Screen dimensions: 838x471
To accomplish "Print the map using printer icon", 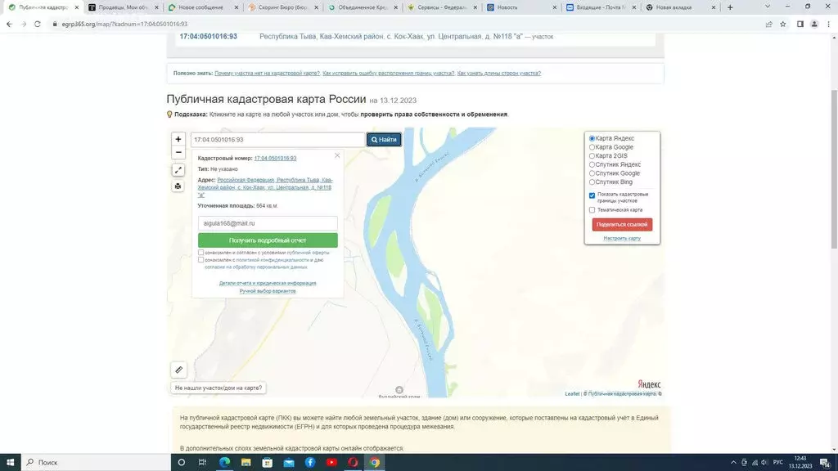I will [x=178, y=186].
